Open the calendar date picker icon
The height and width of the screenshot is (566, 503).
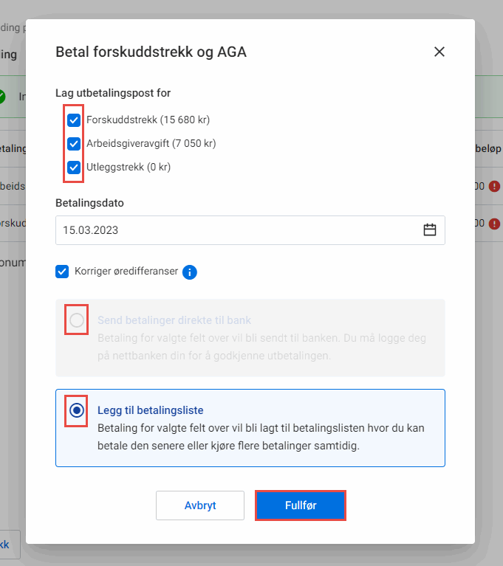pos(430,229)
